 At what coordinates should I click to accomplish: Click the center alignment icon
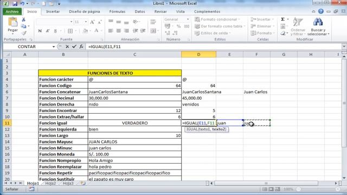(x=118, y=31)
